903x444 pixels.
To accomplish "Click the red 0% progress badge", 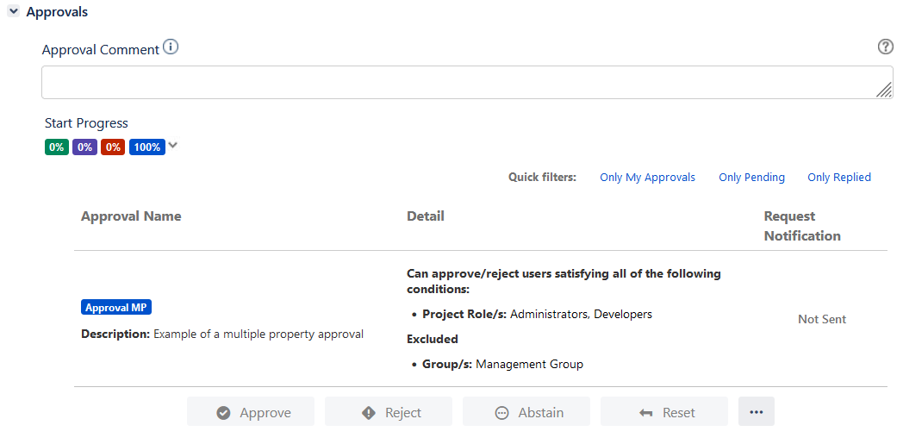I will (x=113, y=147).
